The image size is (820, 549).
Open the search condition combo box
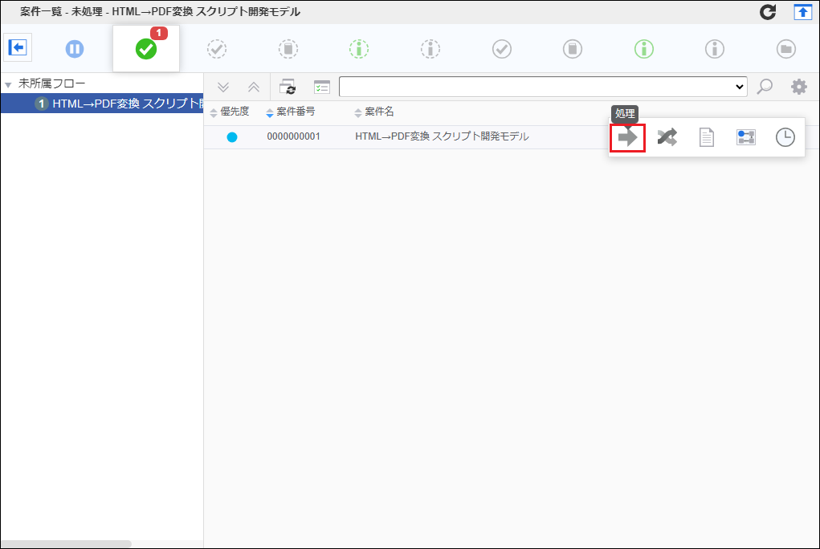[543, 87]
